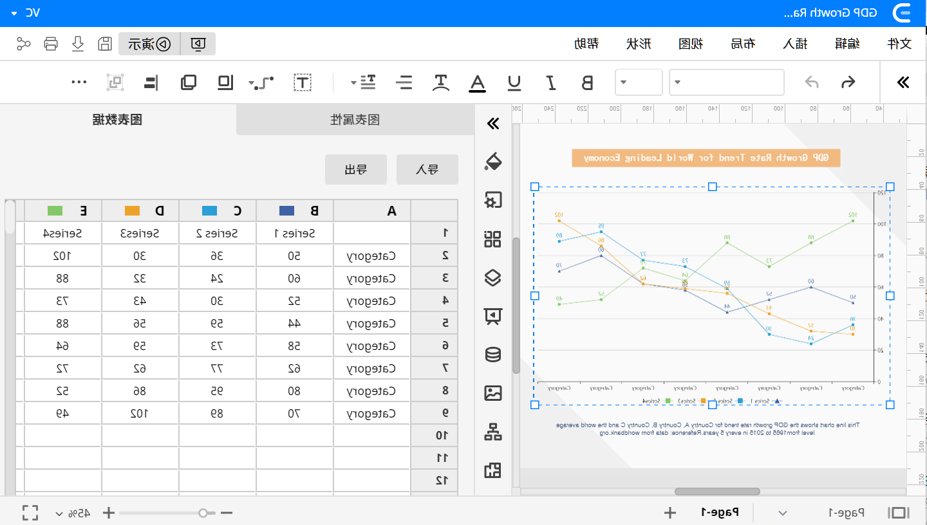Click the zoom out minus button
This screenshot has width=927, height=525.
tap(226, 513)
